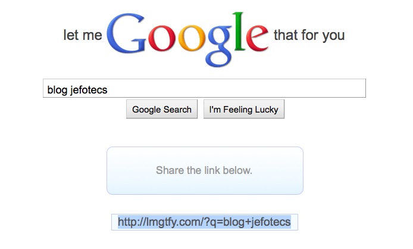Click the "that for you" tagline text
The image size is (413, 249).
pos(309,35)
